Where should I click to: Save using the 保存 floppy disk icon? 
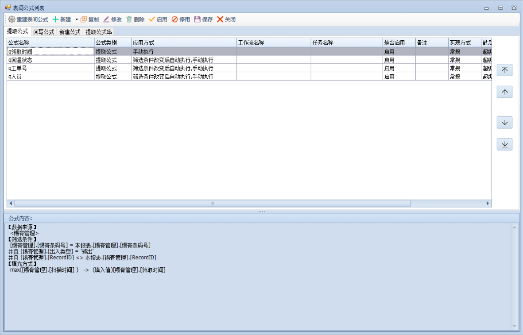(x=198, y=19)
